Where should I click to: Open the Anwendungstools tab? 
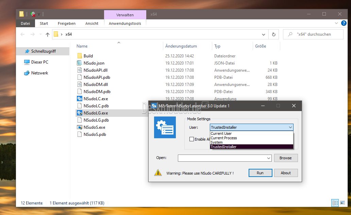pos(125,23)
